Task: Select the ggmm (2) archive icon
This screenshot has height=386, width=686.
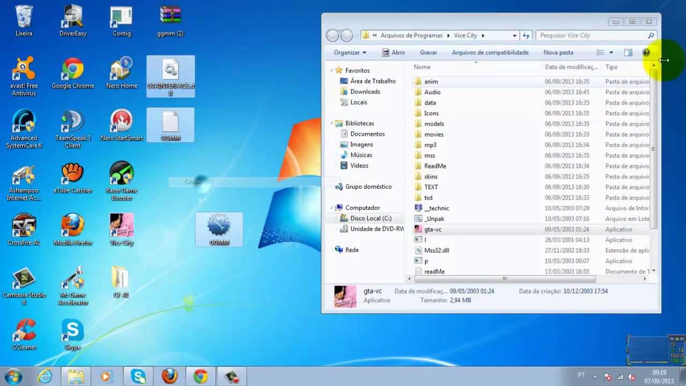Action: click(x=170, y=21)
